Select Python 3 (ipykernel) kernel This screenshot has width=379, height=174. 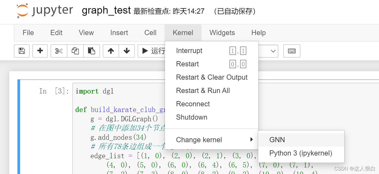(301, 153)
